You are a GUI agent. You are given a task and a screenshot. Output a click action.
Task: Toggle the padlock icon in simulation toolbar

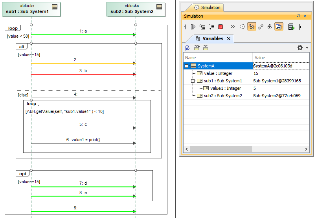(270, 27)
